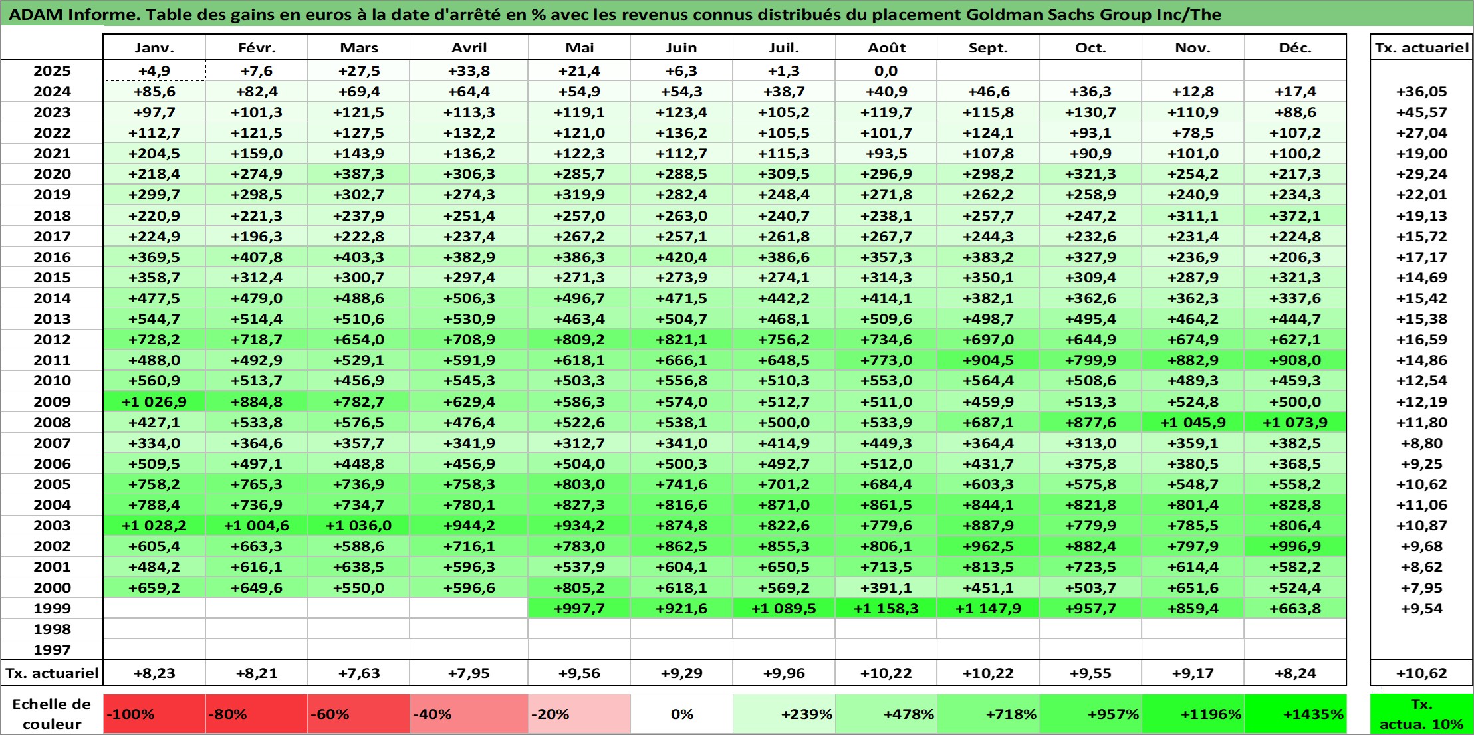Click the overall actuarial rate '+10,62' at bottom right
This screenshot has height=735, width=1474.
pyautogui.click(x=1421, y=673)
